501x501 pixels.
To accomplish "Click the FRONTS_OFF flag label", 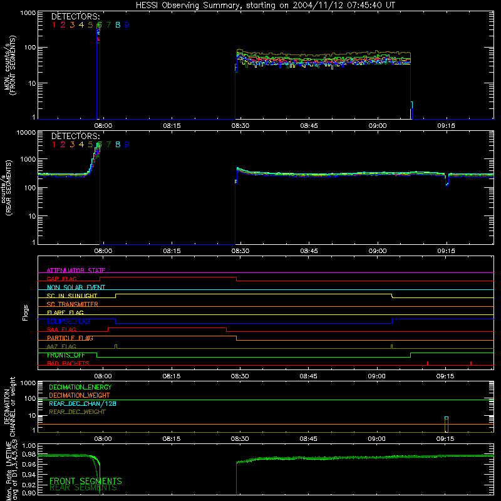I will (x=66, y=355).
